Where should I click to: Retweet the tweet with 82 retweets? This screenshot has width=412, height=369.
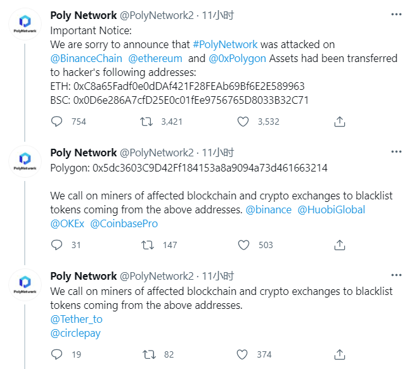pyautogui.click(x=146, y=354)
